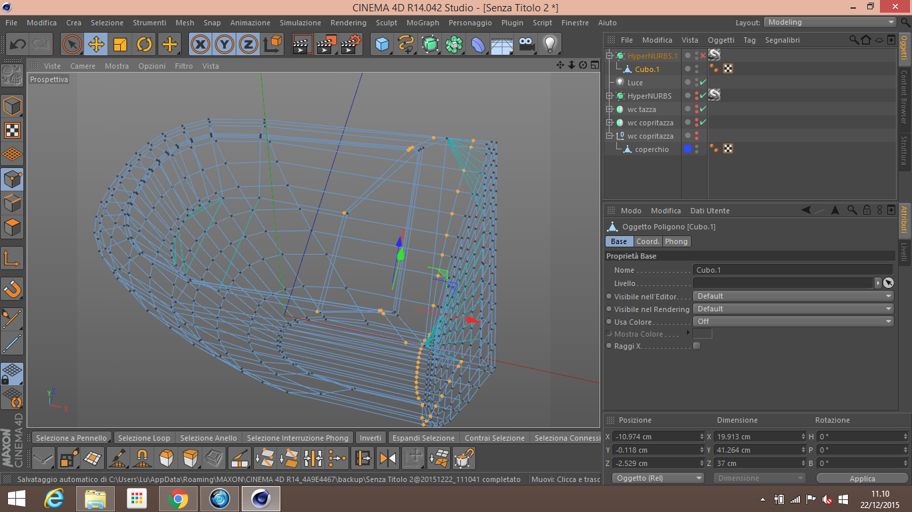
Task: Activate the magnet snap tool in left sidebar
Action: tap(12, 289)
